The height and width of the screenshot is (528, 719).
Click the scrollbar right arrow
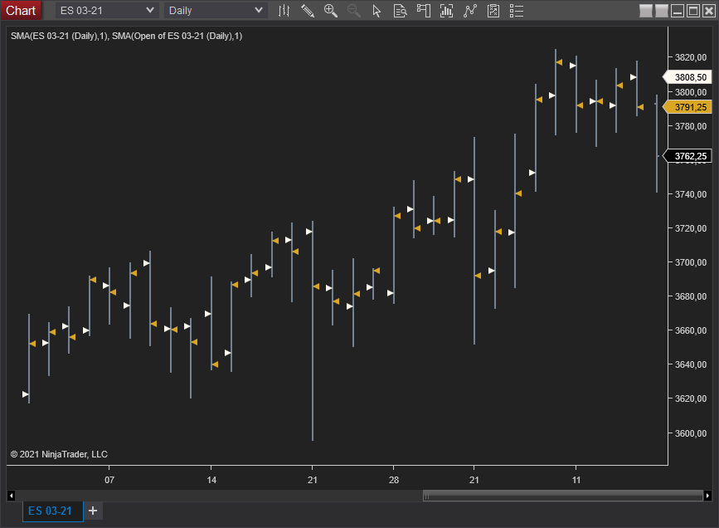pos(707,496)
